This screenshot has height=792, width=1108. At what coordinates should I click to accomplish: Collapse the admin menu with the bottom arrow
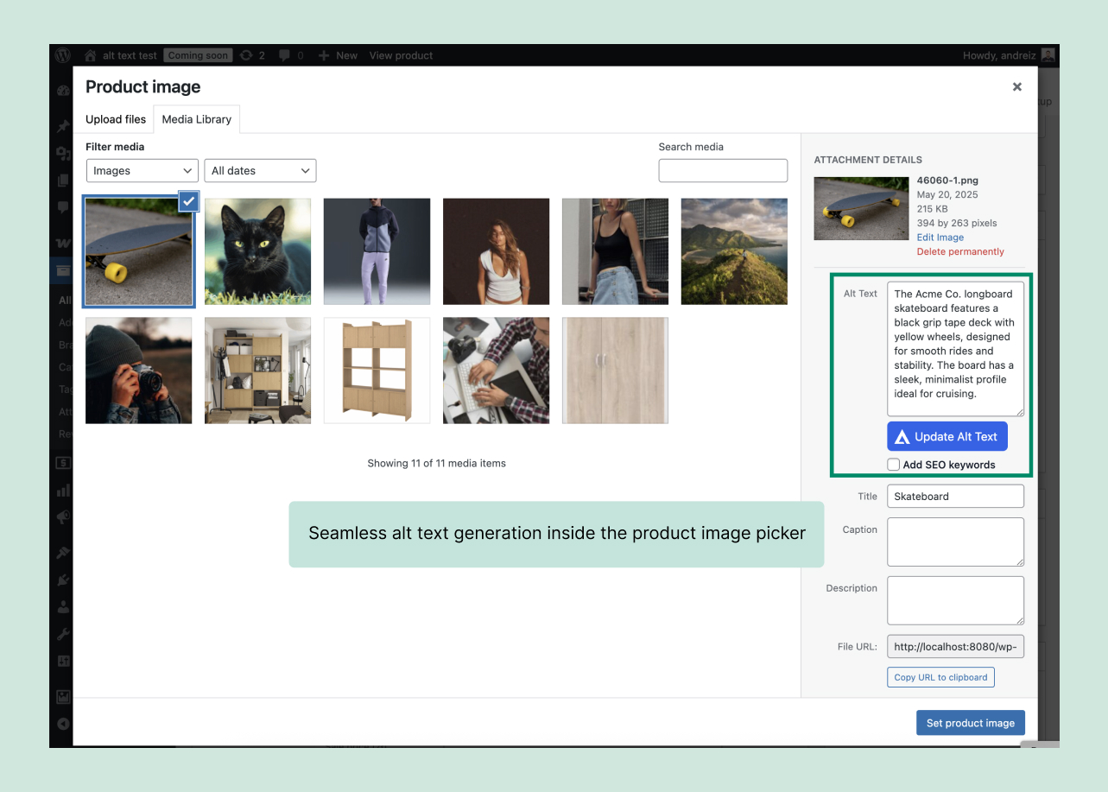point(62,724)
